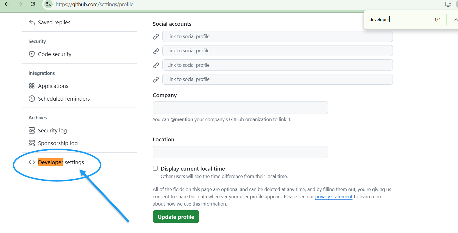
Task: Click the Scheduled reminders clock icon
Action: point(32,99)
